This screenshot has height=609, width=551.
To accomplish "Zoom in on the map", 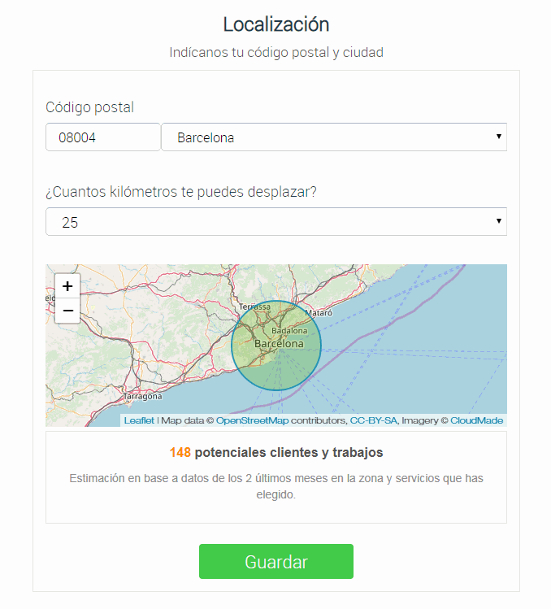I will (x=67, y=286).
